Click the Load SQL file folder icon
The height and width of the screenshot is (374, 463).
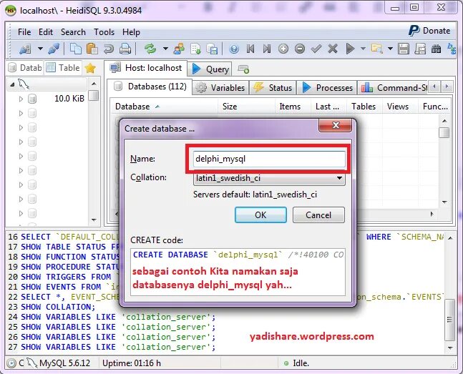pyautogui.click(x=377, y=49)
